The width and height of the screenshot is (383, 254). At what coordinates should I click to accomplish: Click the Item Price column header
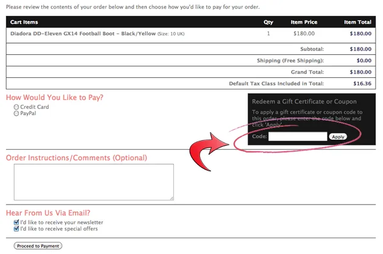(x=303, y=22)
